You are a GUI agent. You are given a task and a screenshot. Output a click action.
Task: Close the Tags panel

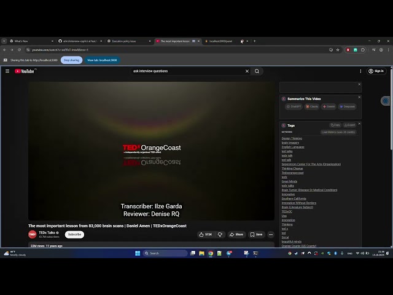coord(359,124)
